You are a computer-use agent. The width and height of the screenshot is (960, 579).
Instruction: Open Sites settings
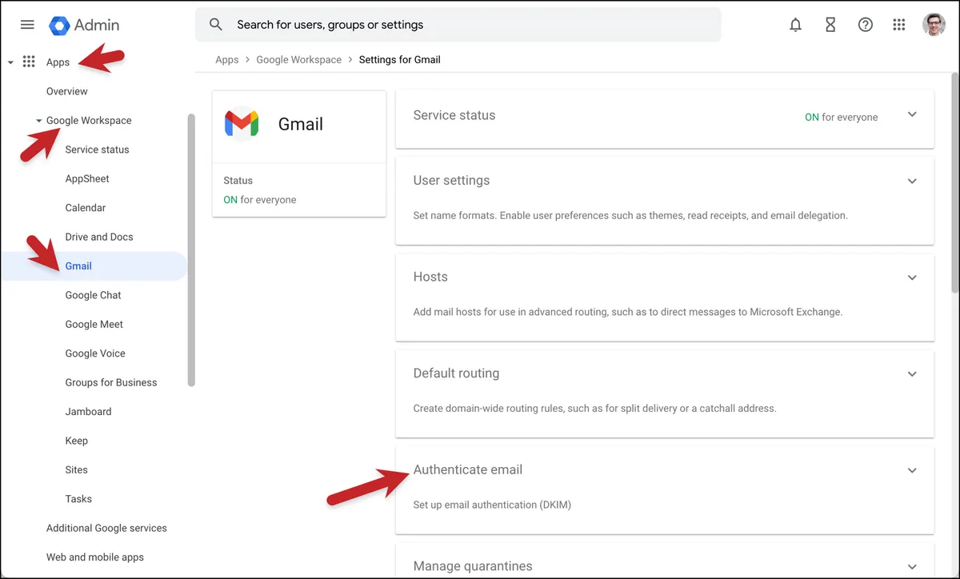(77, 469)
